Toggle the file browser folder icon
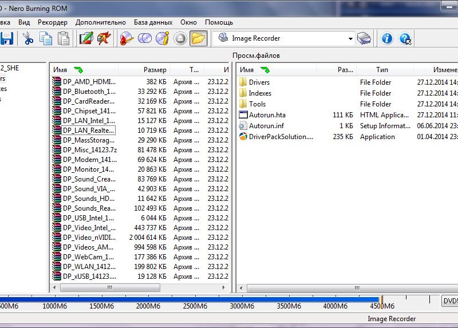Screen dimensions: 458x328 198,38
